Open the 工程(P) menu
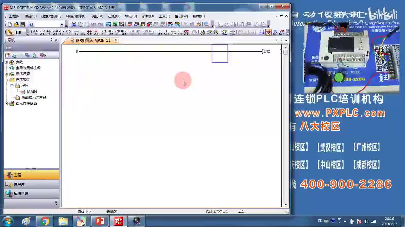The width and height of the screenshot is (405, 227). (15, 16)
